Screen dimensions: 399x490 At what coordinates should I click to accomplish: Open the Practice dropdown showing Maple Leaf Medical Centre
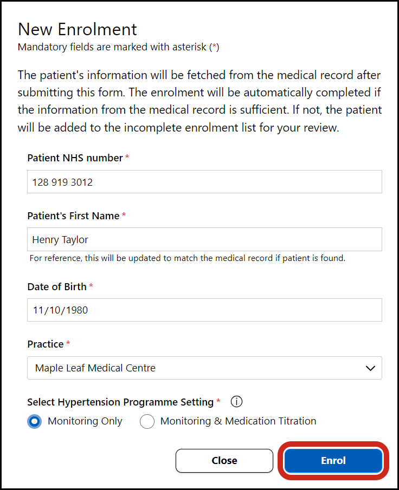(204, 368)
